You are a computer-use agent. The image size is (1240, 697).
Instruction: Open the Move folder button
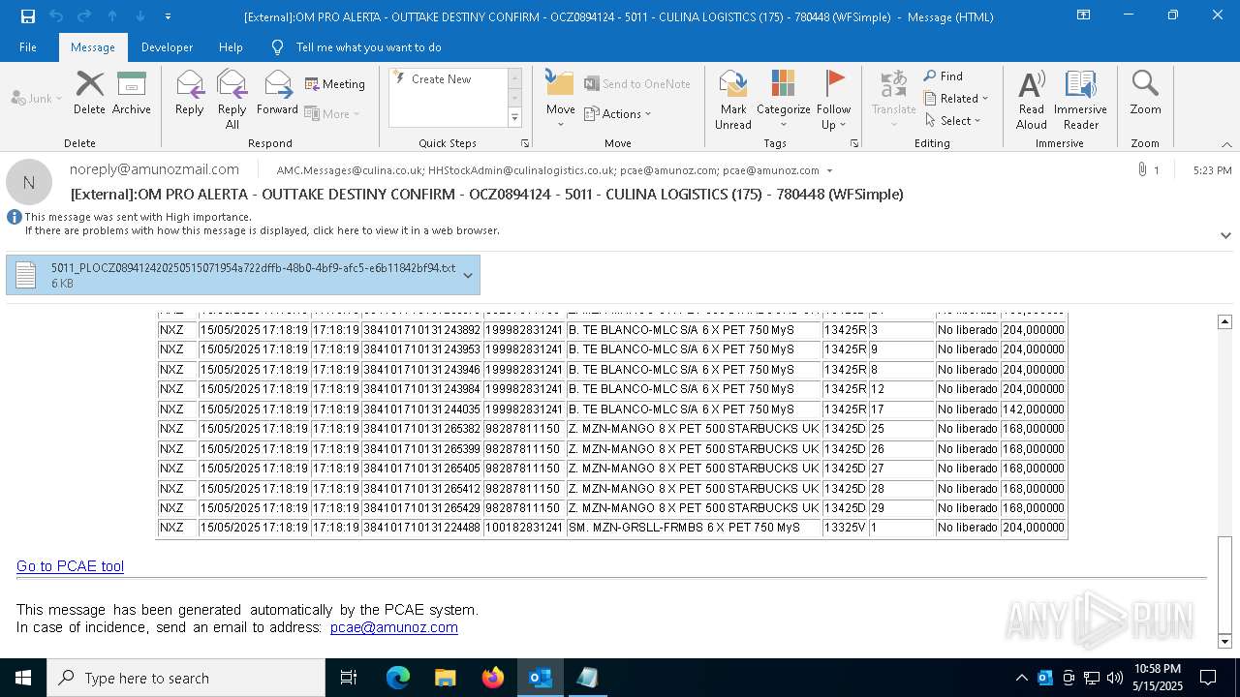coord(560,100)
